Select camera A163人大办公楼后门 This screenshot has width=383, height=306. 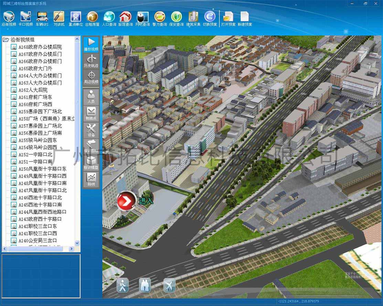[x=40, y=83]
